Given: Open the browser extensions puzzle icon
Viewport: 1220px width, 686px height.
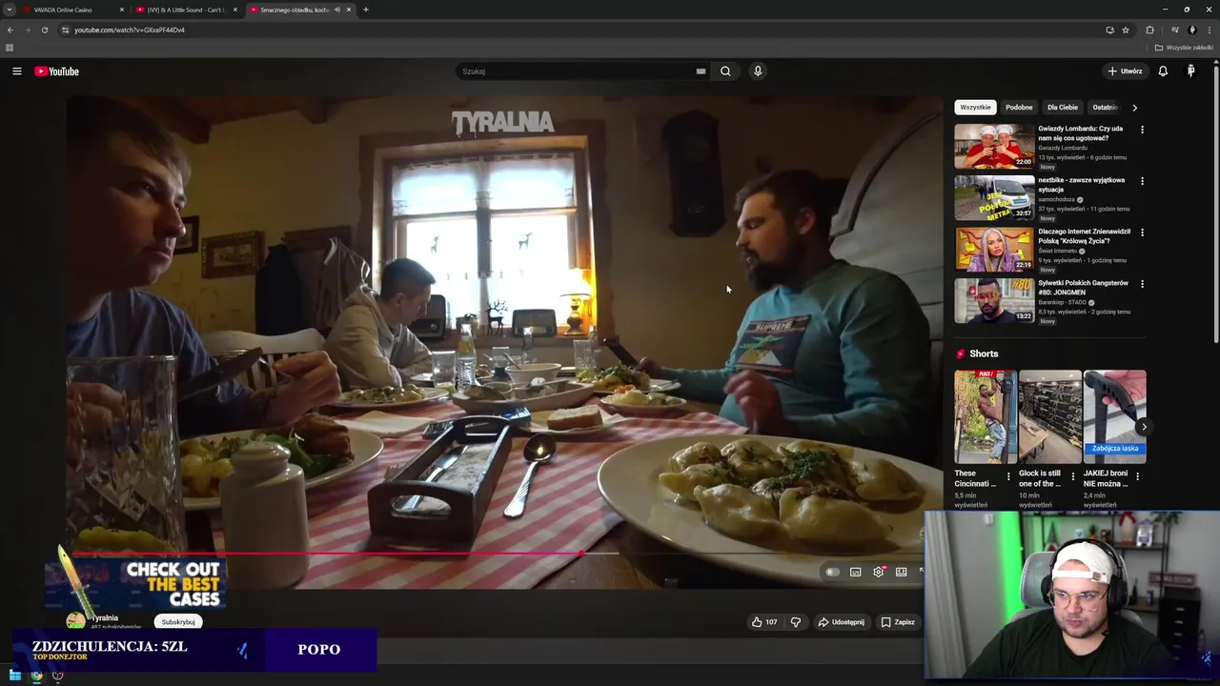Looking at the screenshot, I should [1149, 30].
